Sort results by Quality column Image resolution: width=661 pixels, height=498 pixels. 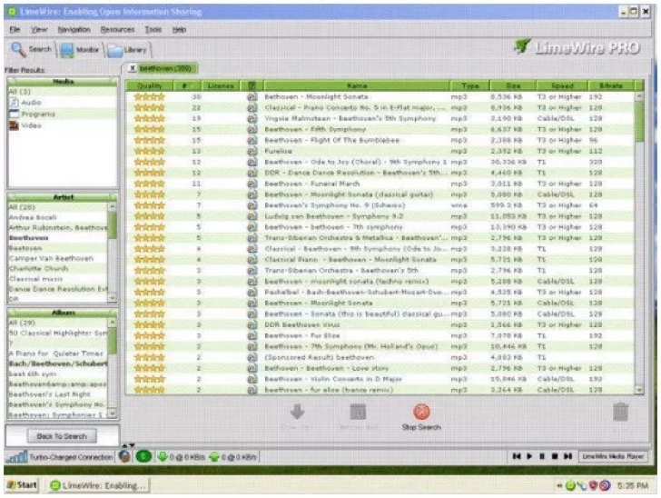pyautogui.click(x=150, y=85)
